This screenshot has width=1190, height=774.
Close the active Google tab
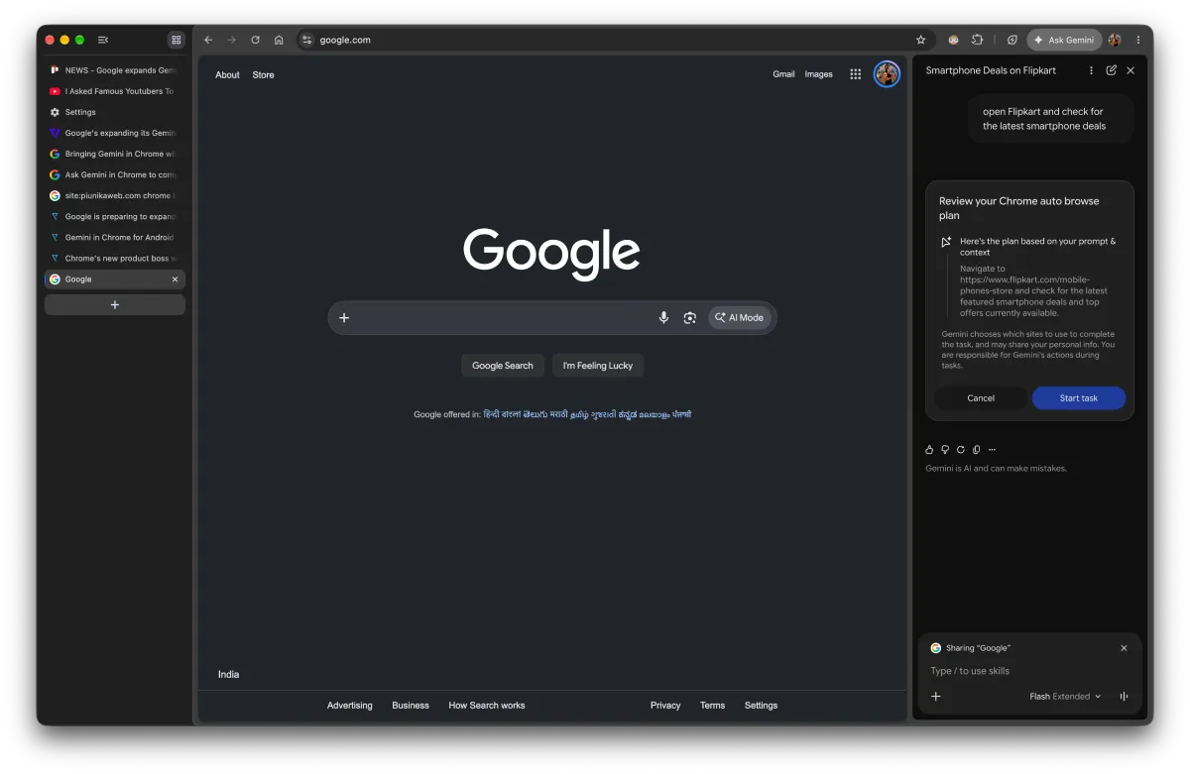(x=176, y=279)
